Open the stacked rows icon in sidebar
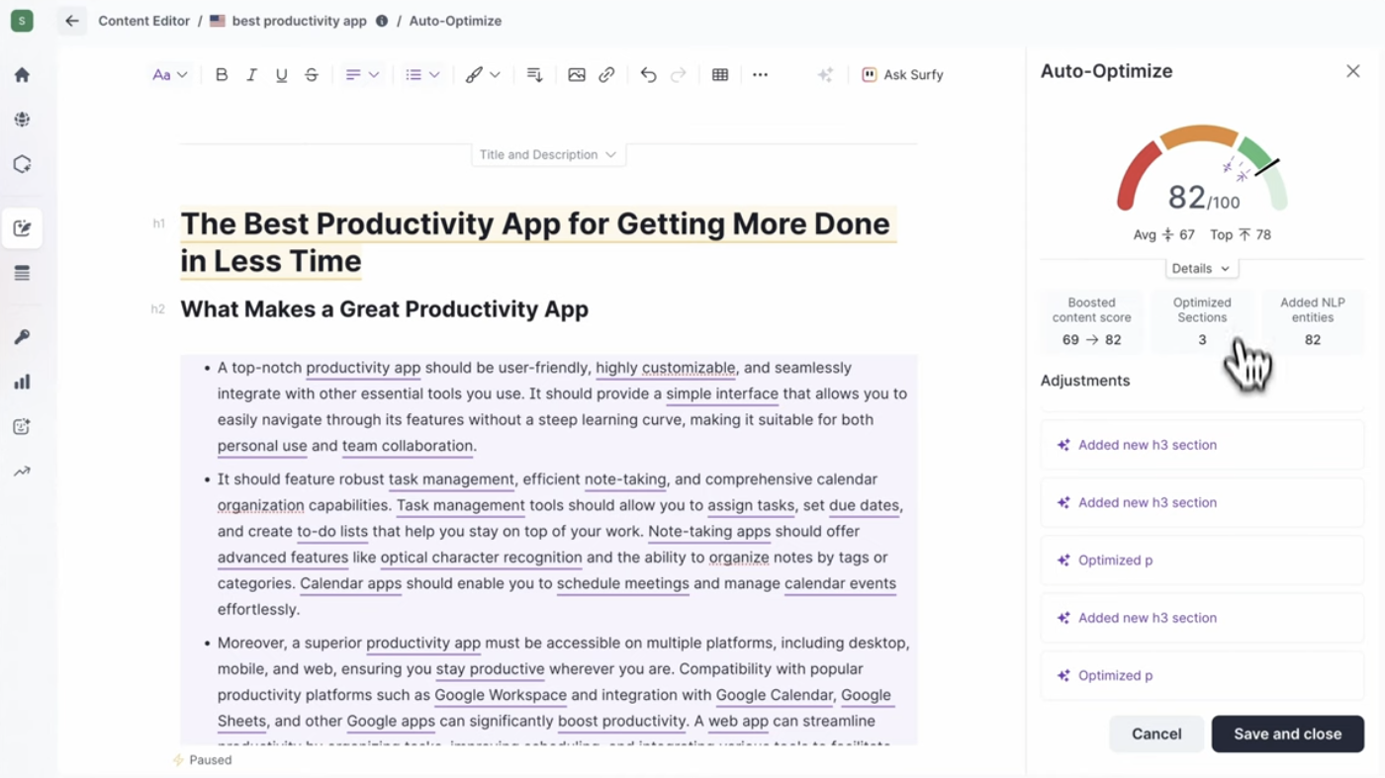Image resolution: width=1385 pixels, height=778 pixels. point(22,273)
